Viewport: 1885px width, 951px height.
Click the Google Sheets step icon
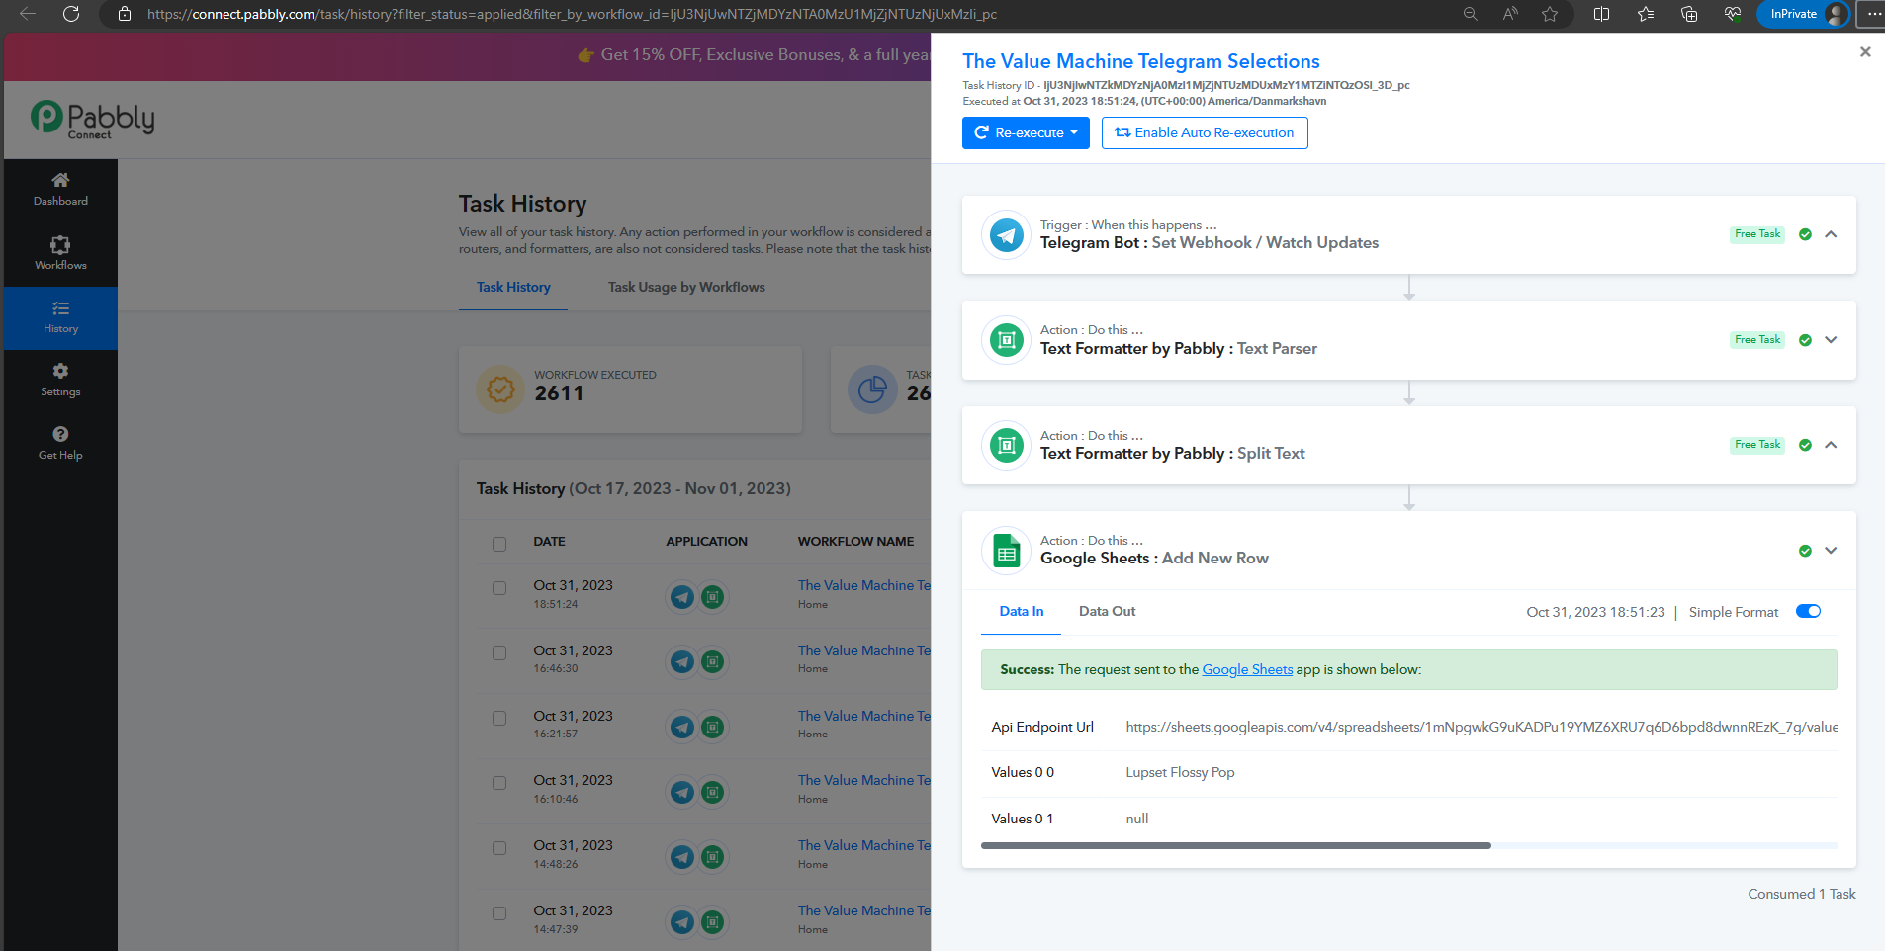click(x=1007, y=551)
